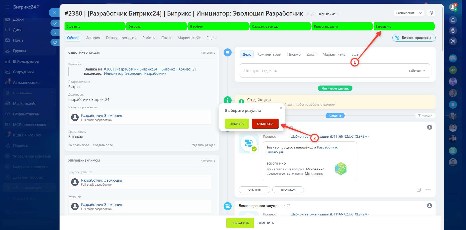Click the Подпись pen icon

[8, 145]
